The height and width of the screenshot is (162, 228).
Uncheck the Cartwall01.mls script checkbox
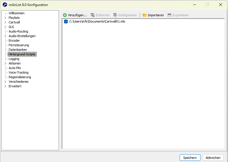pyautogui.click(x=66, y=22)
